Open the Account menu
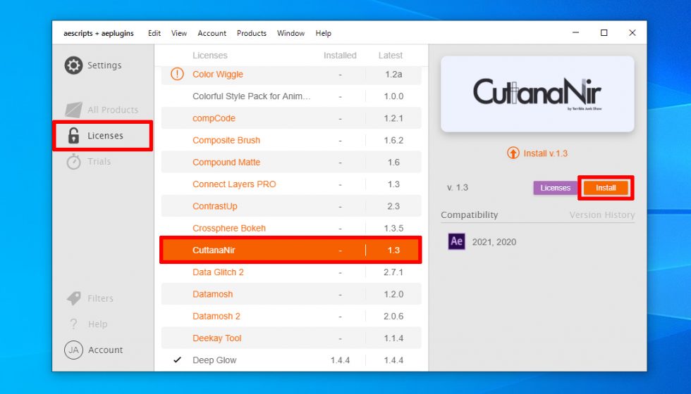691x394 pixels. click(x=212, y=33)
